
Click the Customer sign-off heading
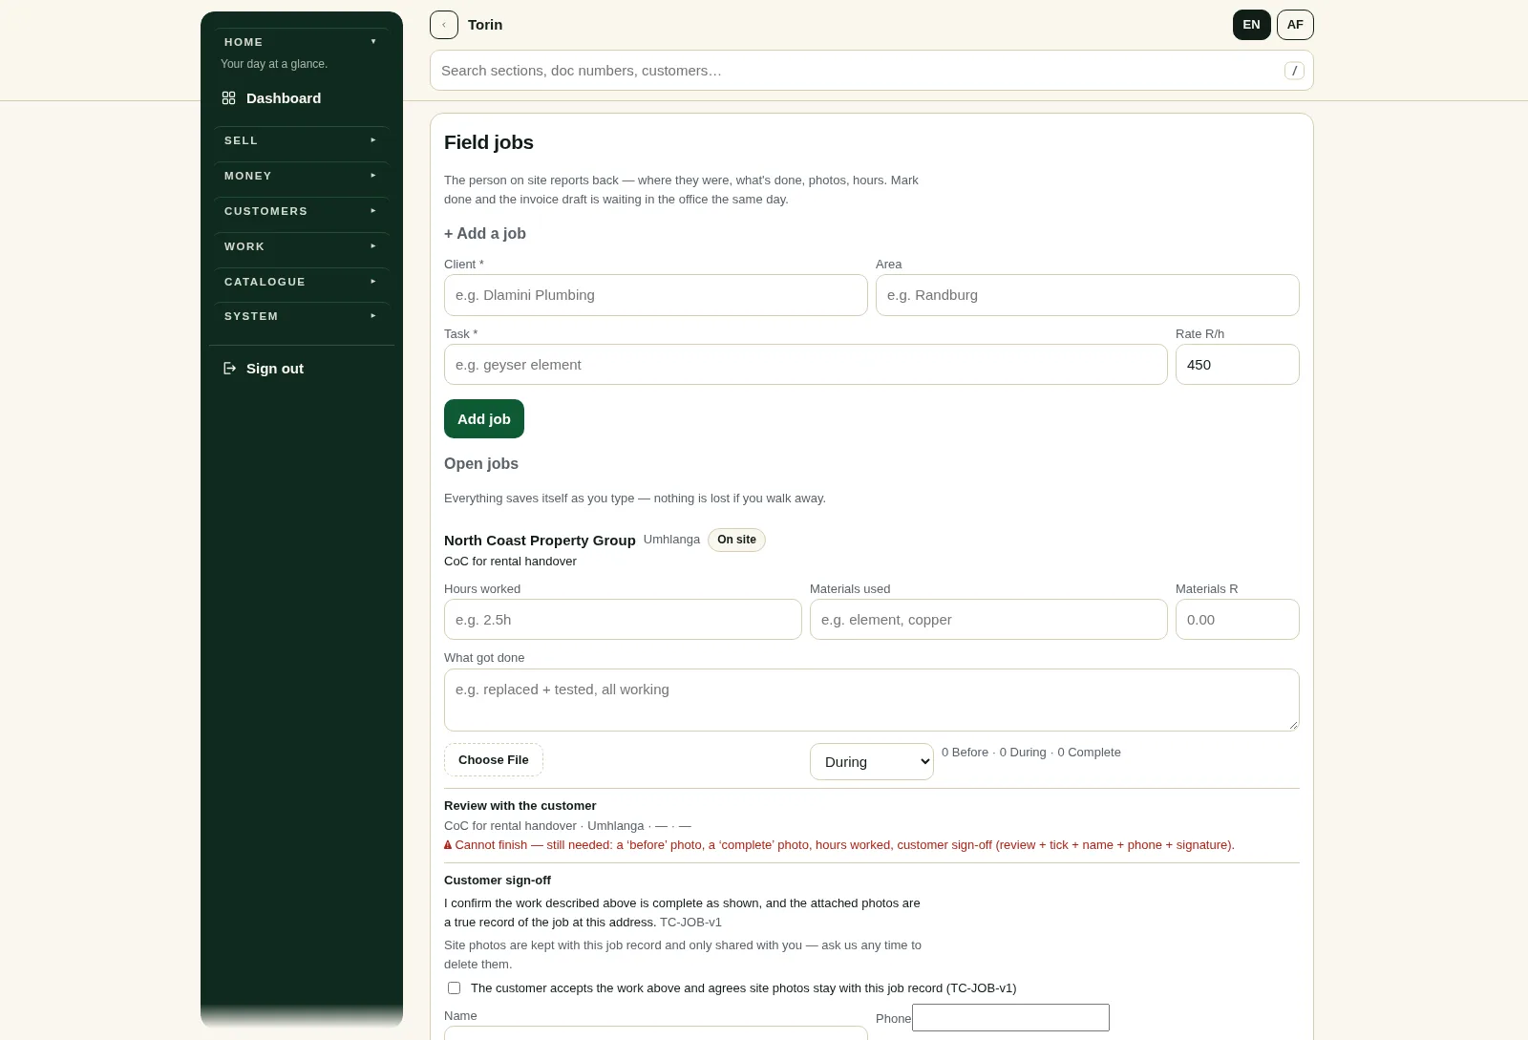[x=498, y=881]
